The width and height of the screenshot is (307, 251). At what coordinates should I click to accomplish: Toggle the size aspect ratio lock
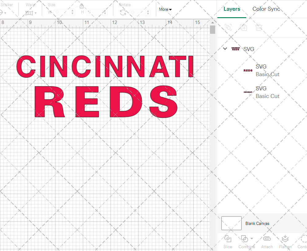[x=82, y=6]
